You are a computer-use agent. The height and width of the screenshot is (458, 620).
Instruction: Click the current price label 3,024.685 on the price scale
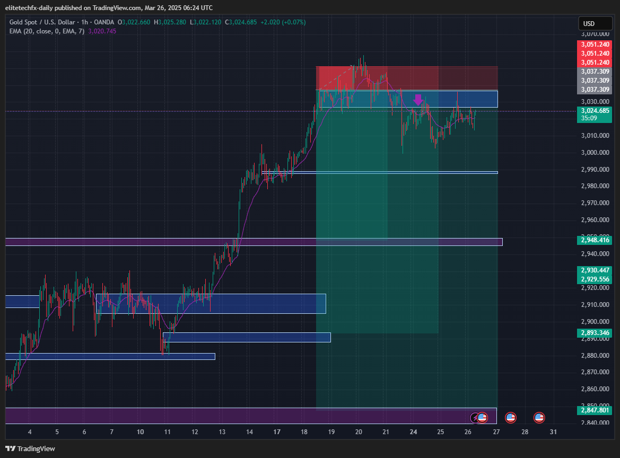pyautogui.click(x=595, y=111)
